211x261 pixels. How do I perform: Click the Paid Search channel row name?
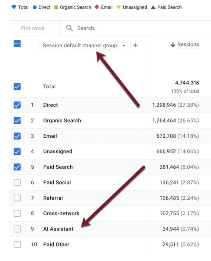pyautogui.click(x=58, y=167)
